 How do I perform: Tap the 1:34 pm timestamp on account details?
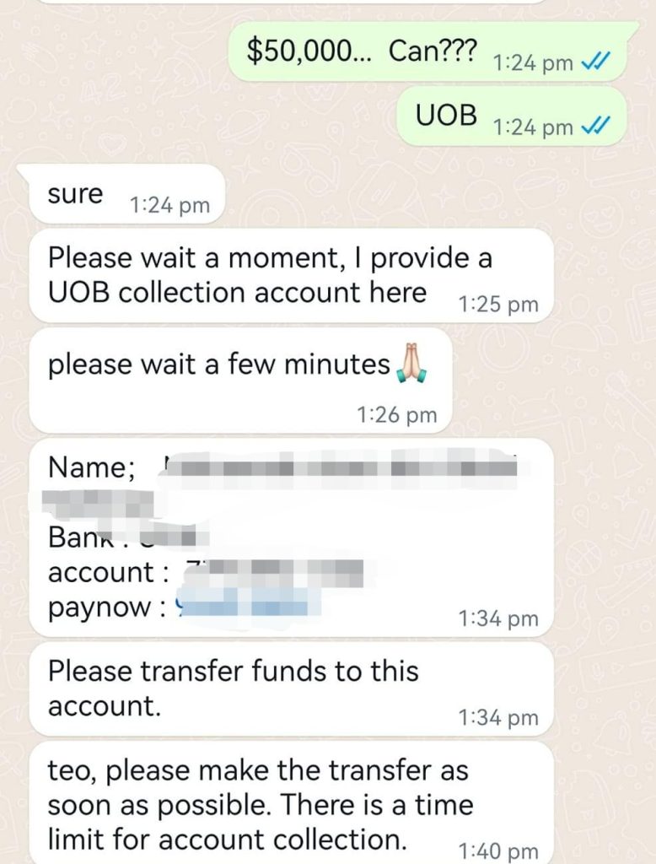[498, 618]
